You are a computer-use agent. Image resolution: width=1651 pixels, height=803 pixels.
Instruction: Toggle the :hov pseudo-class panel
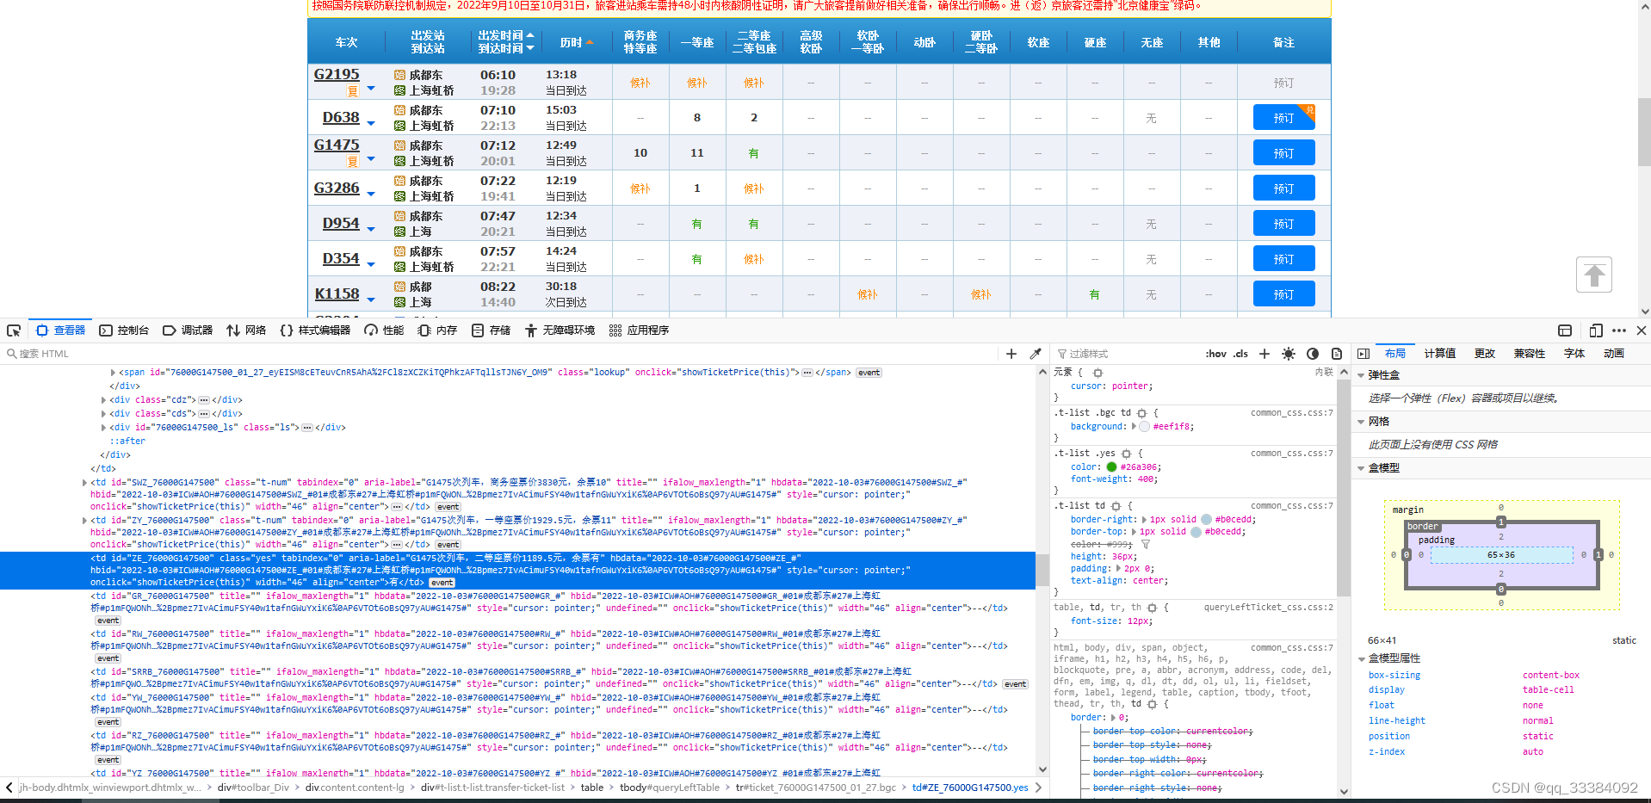(1215, 354)
